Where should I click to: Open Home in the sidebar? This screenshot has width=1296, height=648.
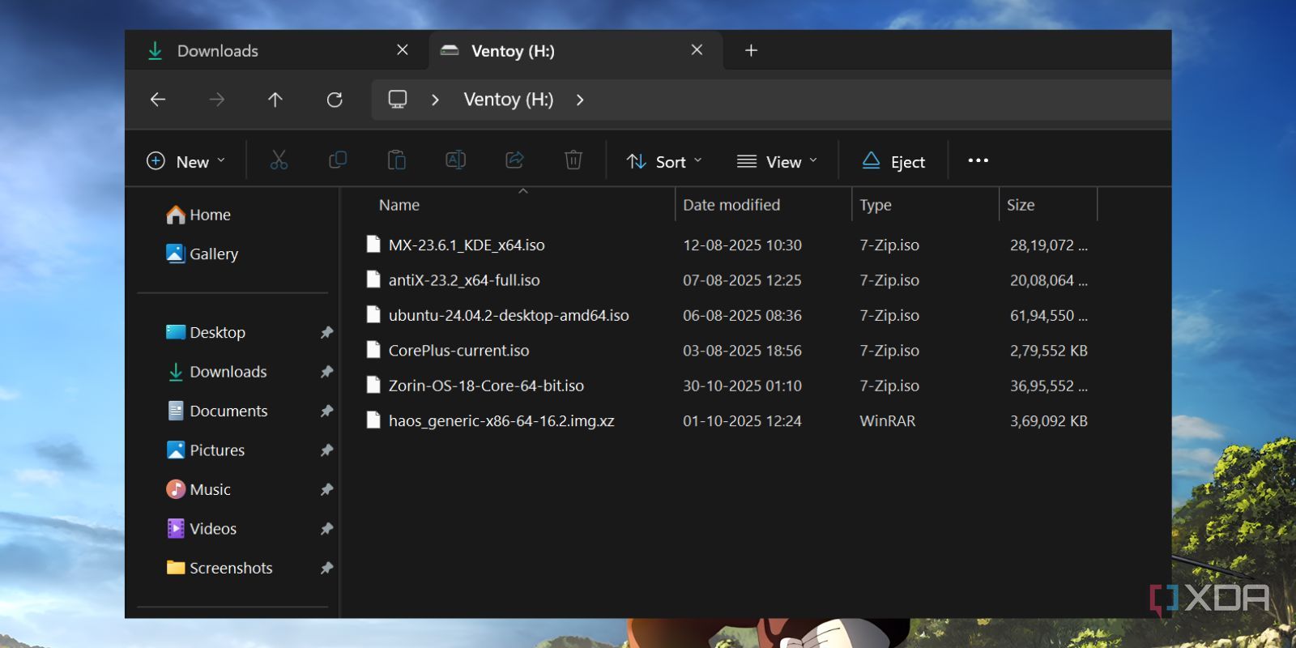pos(198,215)
